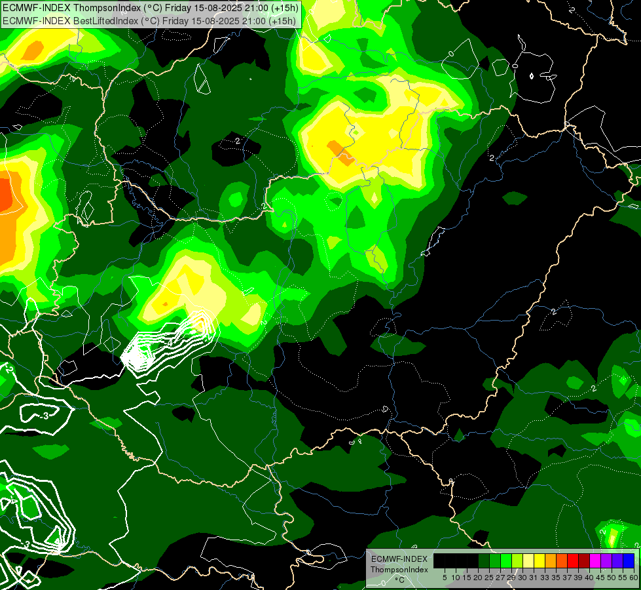Click the legend tick value '50'
Viewport: 641px width, 590px height.
(x=612, y=578)
